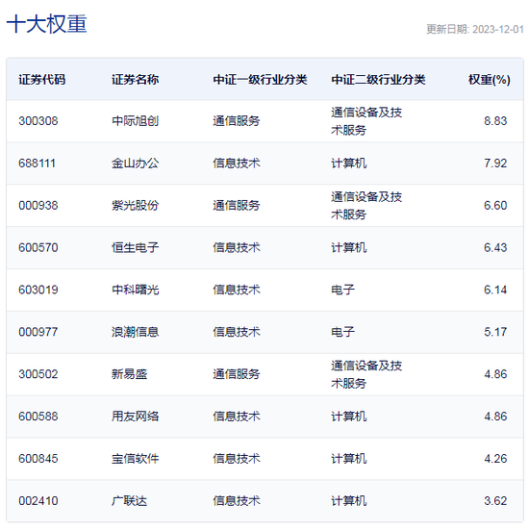Select 通信设备及技术服务 in the 紫光股份 row
This screenshot has height=531, width=529.
pyautogui.click(x=366, y=205)
